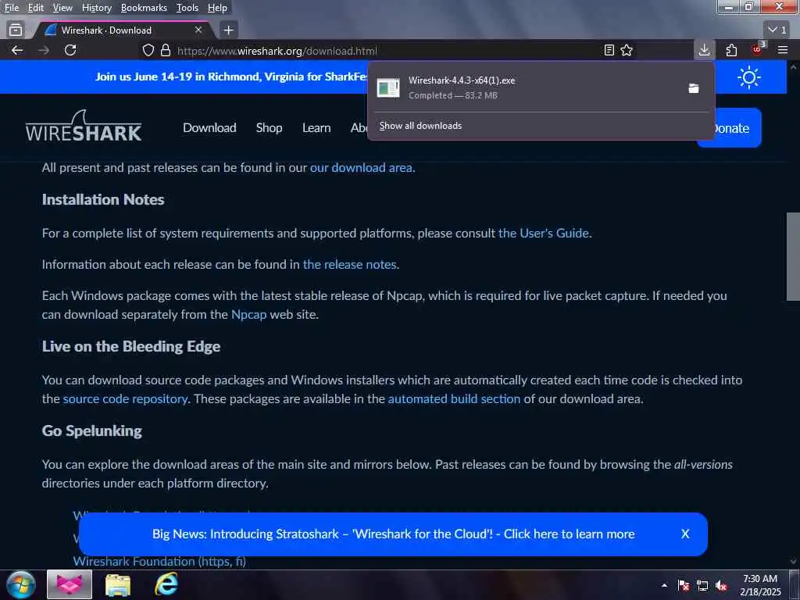The height and width of the screenshot is (600, 800).
Task: Open the Tools menu
Action: pos(187,8)
